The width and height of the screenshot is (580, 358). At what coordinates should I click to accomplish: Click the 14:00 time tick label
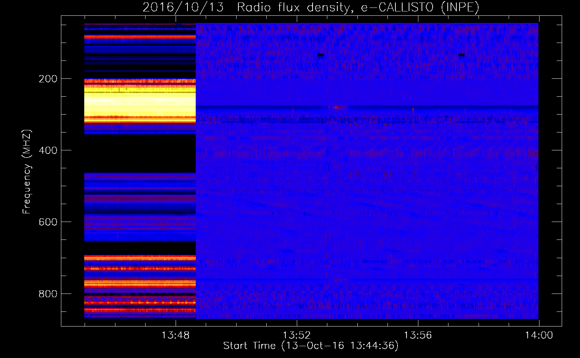click(539, 335)
